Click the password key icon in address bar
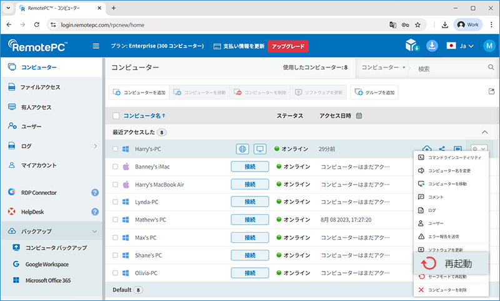Viewport: 500px width, 301px height. click(405, 25)
